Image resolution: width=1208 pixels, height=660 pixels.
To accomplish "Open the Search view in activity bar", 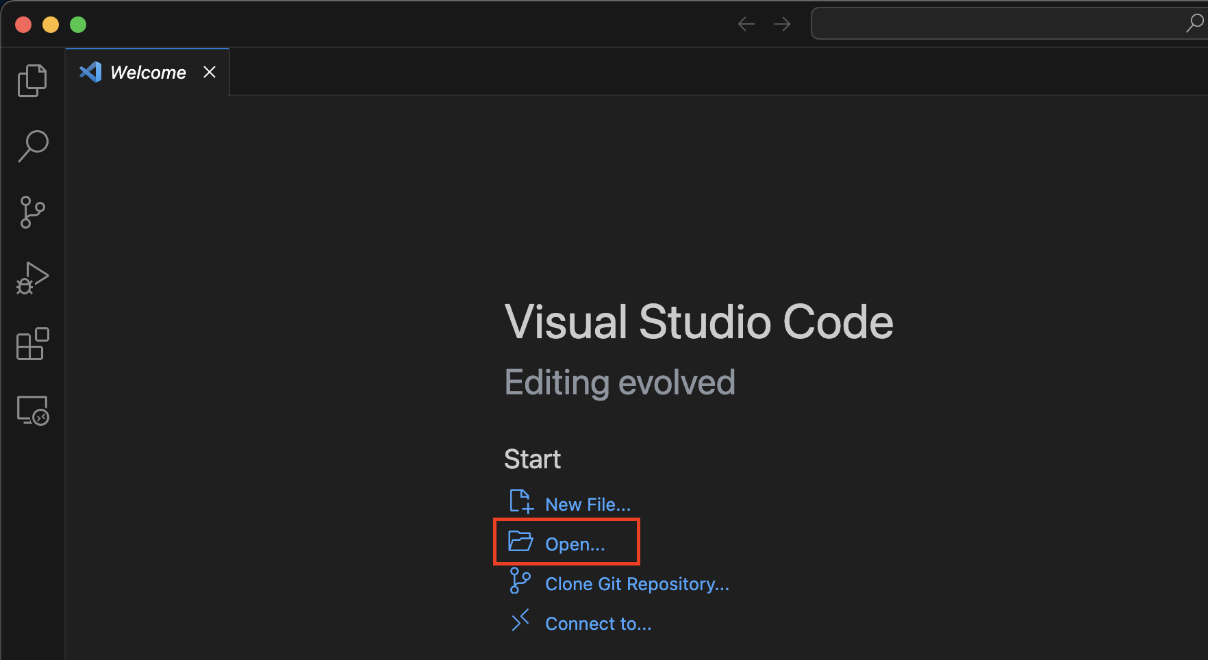I will [x=32, y=146].
